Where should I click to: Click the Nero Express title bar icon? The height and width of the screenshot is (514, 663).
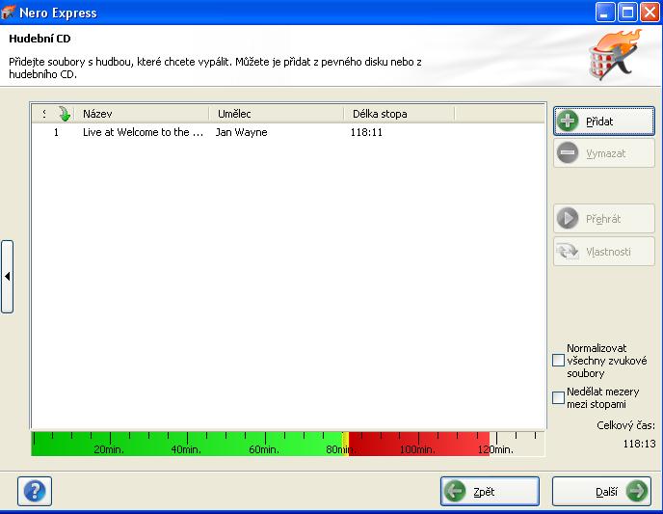click(9, 13)
